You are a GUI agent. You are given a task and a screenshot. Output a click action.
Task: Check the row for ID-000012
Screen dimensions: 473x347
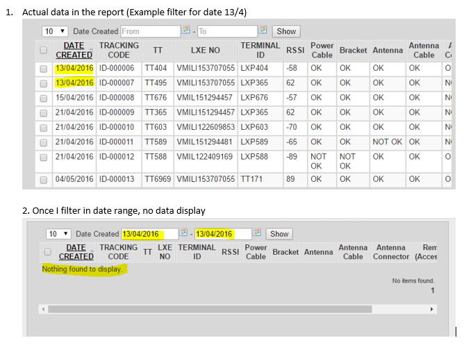[44, 157]
